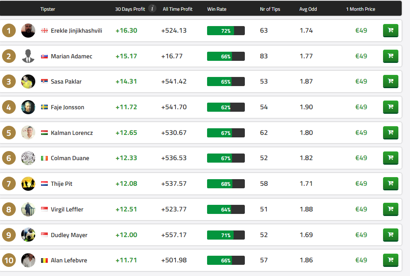This screenshot has height=276, width=410.
Task: Add Marian Adamec subscription to cart
Action: click(390, 56)
